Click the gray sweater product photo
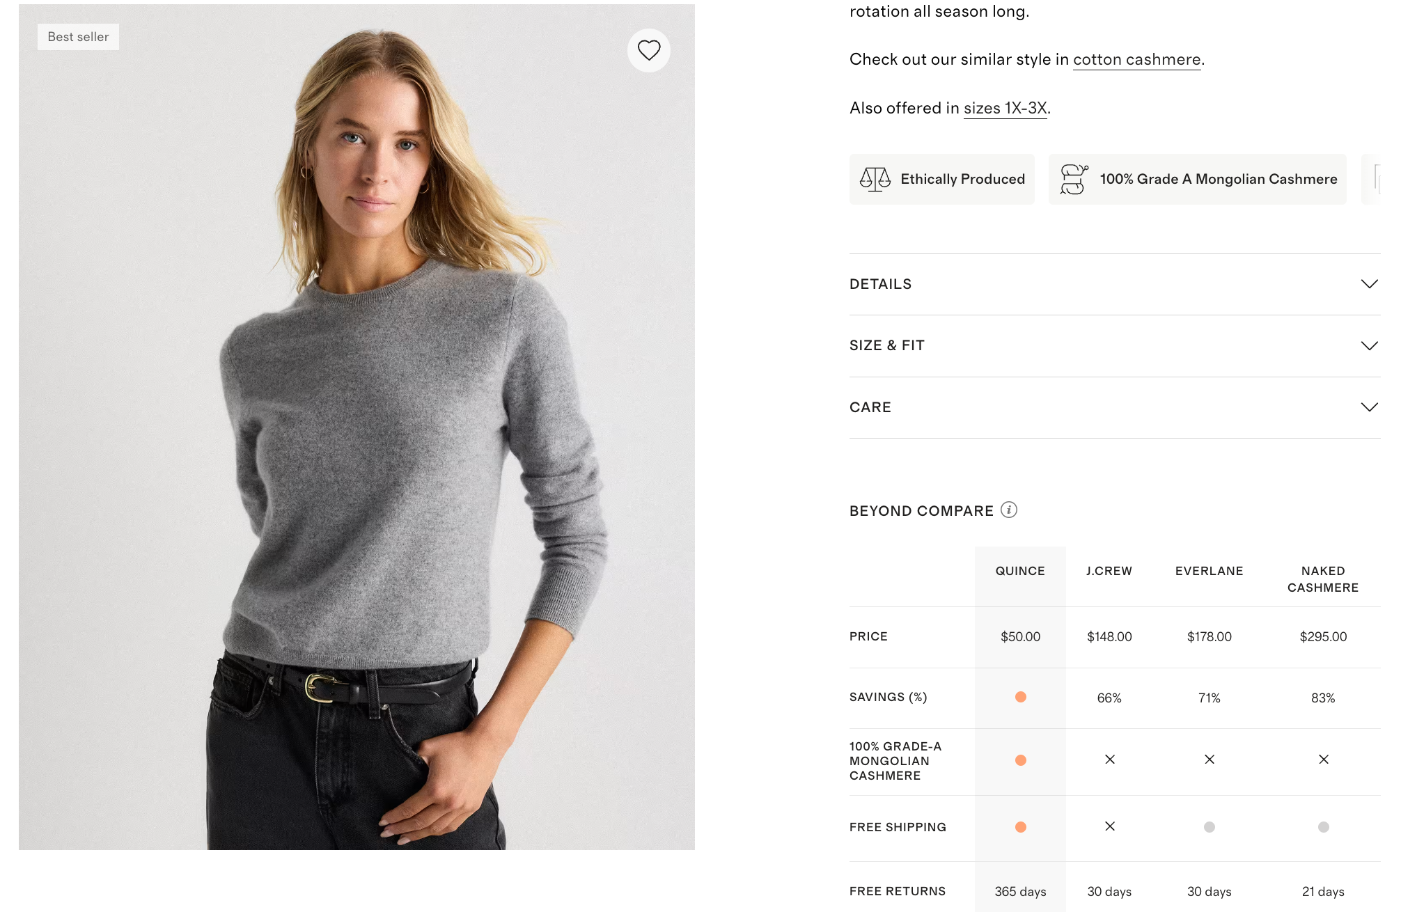This screenshot has width=1401, height=912. tap(357, 427)
